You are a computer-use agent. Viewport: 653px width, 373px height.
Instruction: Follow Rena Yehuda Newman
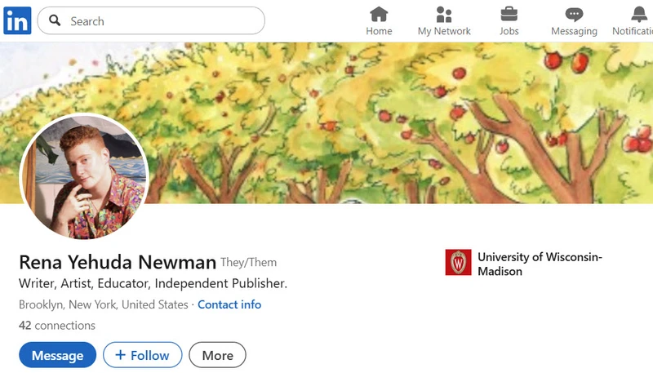pyautogui.click(x=142, y=355)
